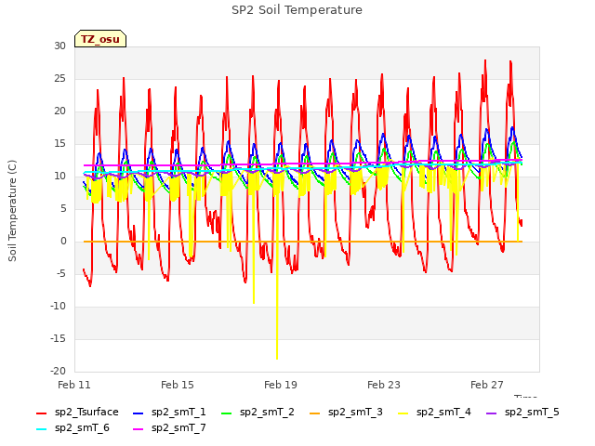The width and height of the screenshot is (595, 446).
Task: Click the orange sp2_smT_3 legend swatch
Action: tap(315, 413)
